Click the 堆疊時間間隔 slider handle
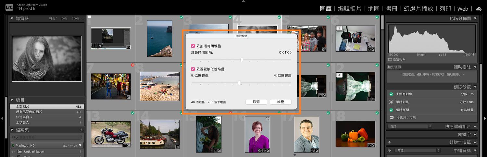The image size is (487, 157). [242, 60]
